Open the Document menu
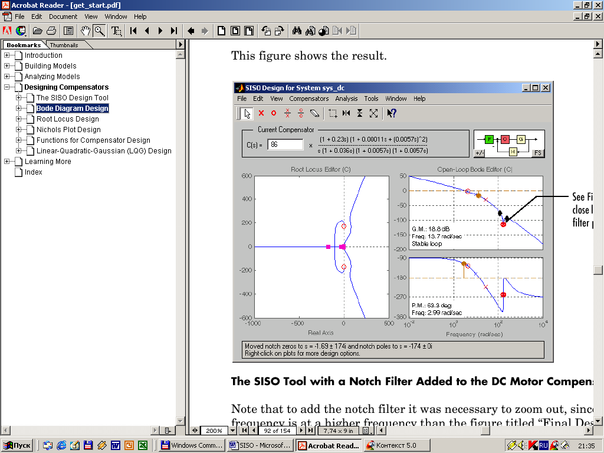604x453 pixels. coord(63,17)
